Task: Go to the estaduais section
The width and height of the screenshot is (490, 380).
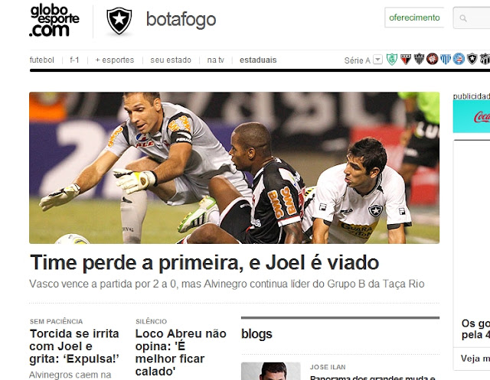Action: click(x=258, y=60)
